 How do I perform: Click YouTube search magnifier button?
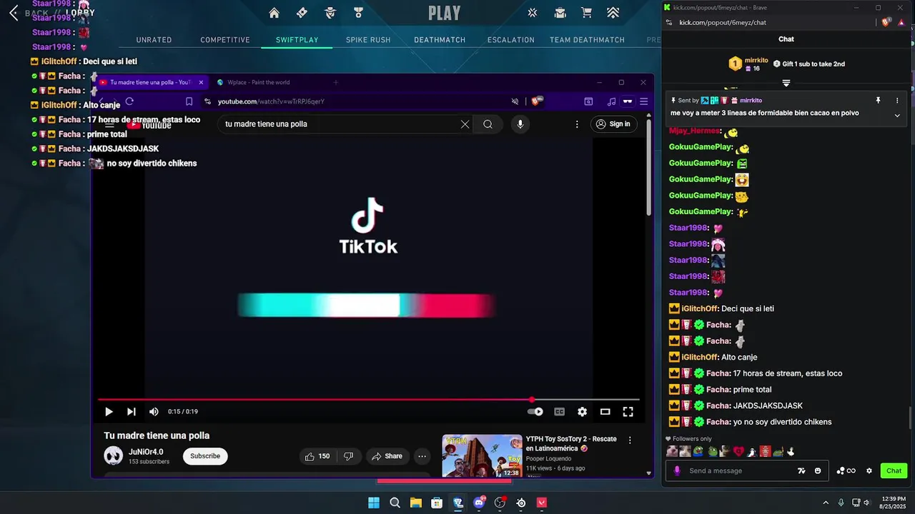pos(488,124)
